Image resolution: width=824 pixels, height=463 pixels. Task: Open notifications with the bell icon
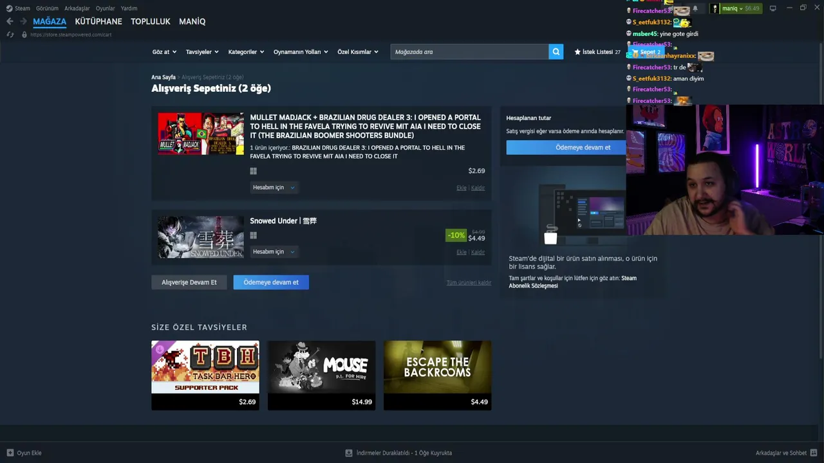point(695,8)
